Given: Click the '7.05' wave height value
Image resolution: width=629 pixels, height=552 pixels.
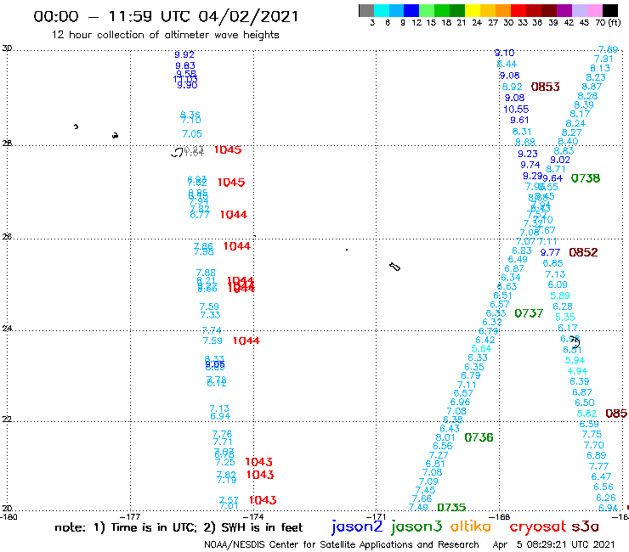Looking at the screenshot, I should [x=192, y=133].
